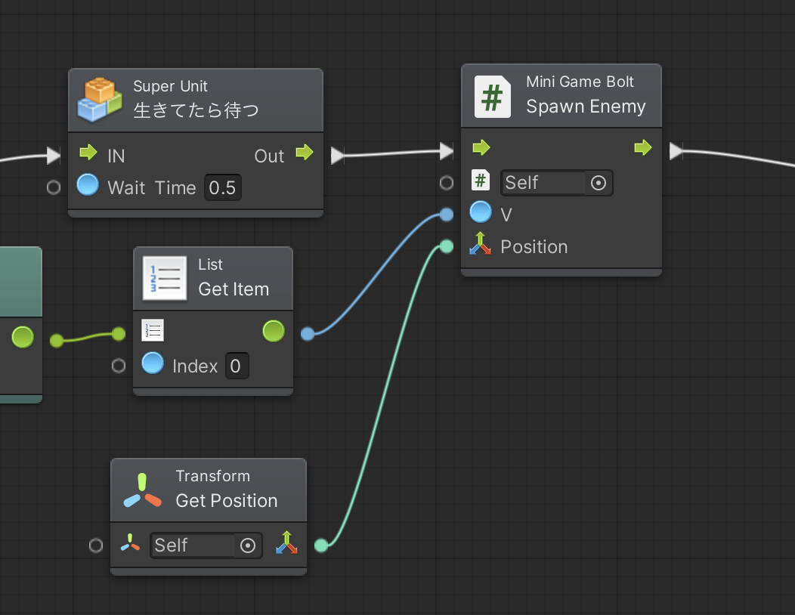Open object picker for Get Position Self field
795x615 pixels.
247,545
